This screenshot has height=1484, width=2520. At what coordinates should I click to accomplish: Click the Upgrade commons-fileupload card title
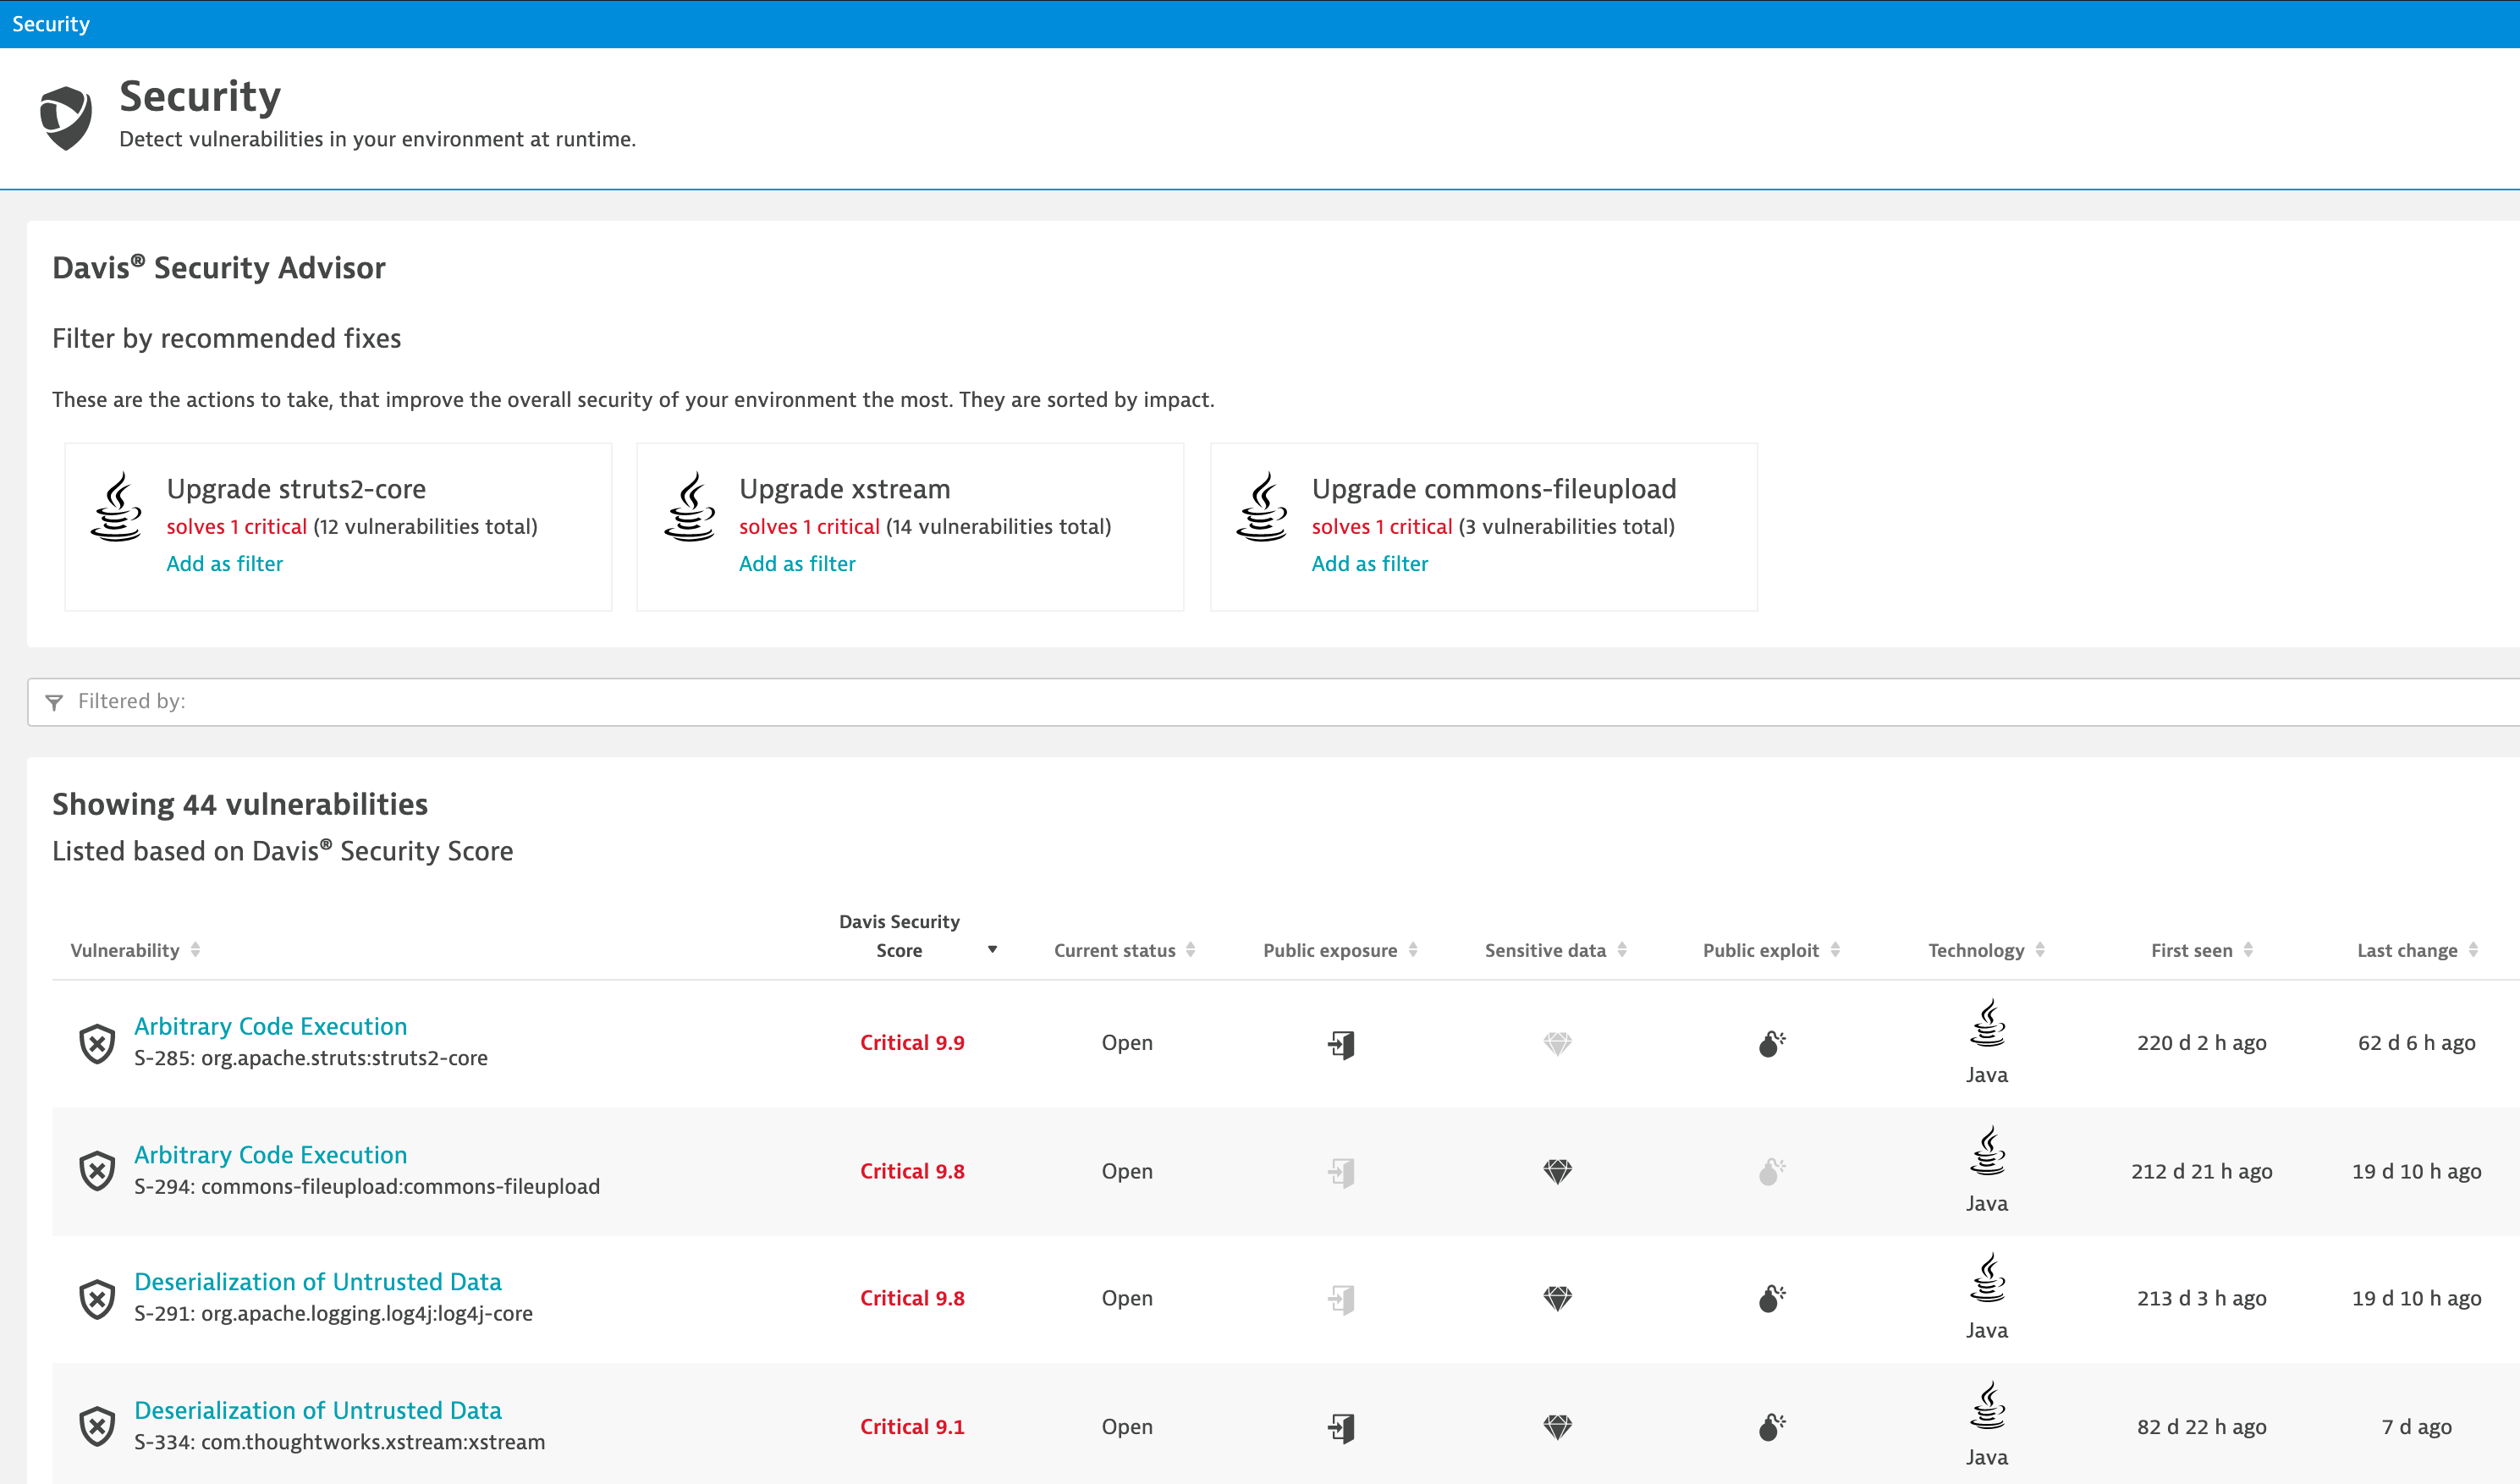coord(1494,489)
